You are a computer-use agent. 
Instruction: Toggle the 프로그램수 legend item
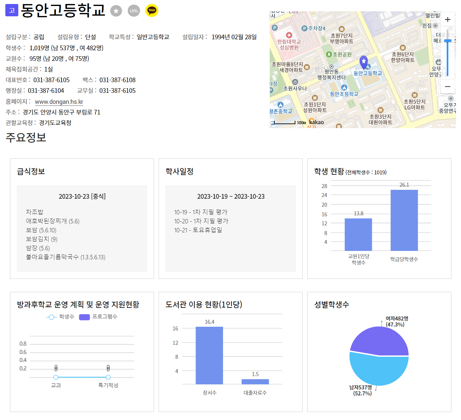(98, 317)
